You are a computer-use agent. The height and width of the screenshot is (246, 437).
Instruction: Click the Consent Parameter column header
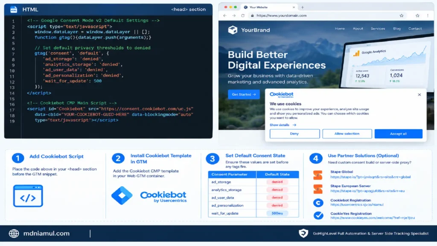click(232, 174)
